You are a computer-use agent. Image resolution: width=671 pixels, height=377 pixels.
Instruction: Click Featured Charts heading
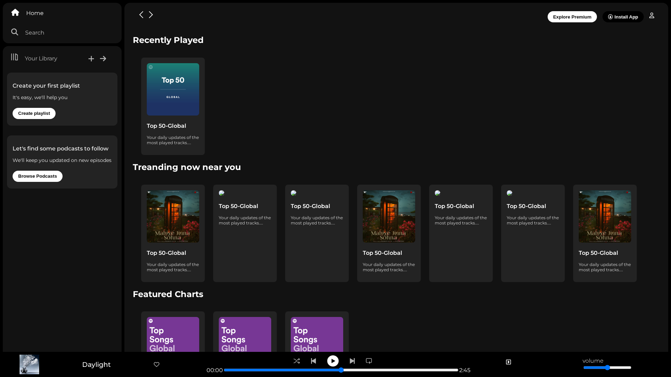168,294
